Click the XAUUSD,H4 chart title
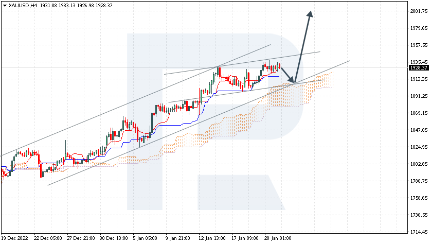This screenshot has height=244, width=431. tap(23, 5)
